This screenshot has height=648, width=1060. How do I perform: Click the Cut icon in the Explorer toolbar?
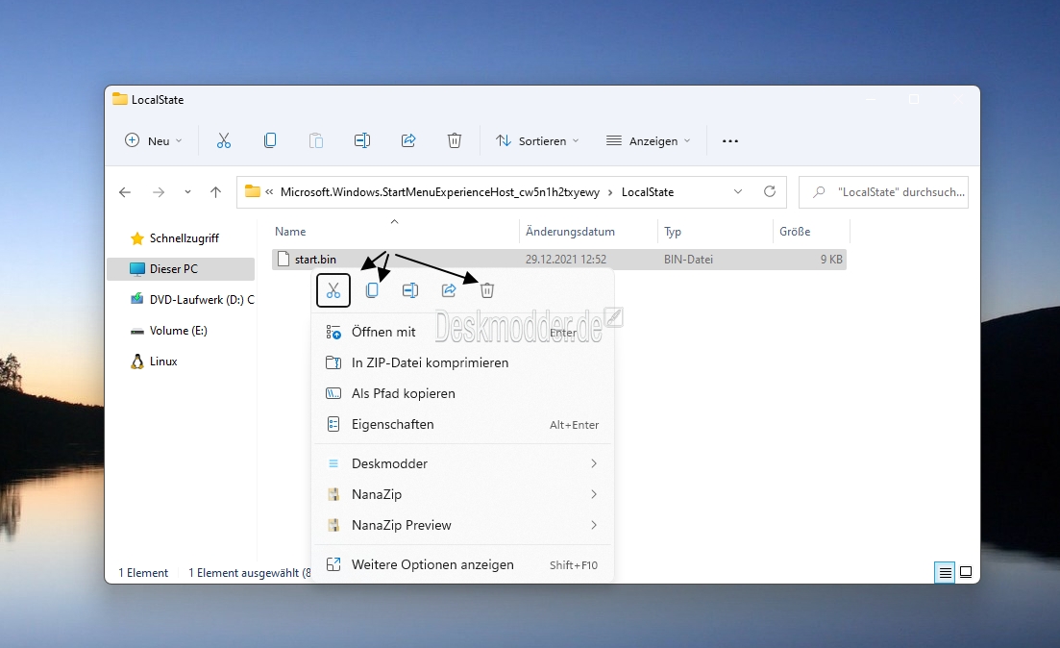[x=224, y=140]
